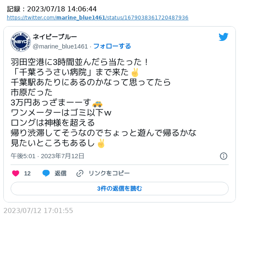Select リンクをコピー to copy link
Screen dimensions: 279x267
(x=109, y=173)
